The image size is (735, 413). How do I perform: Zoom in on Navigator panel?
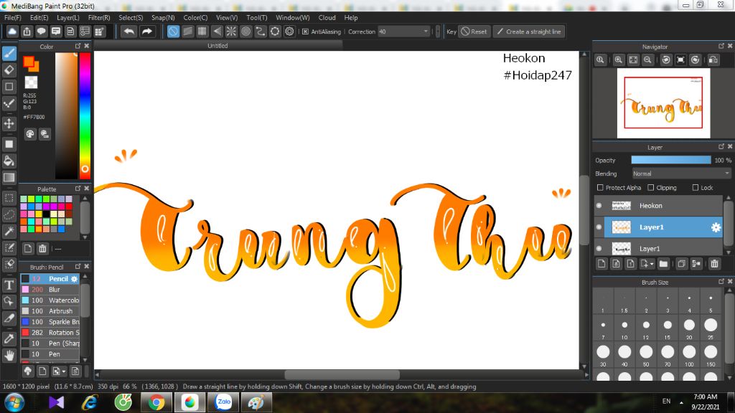tap(619, 60)
